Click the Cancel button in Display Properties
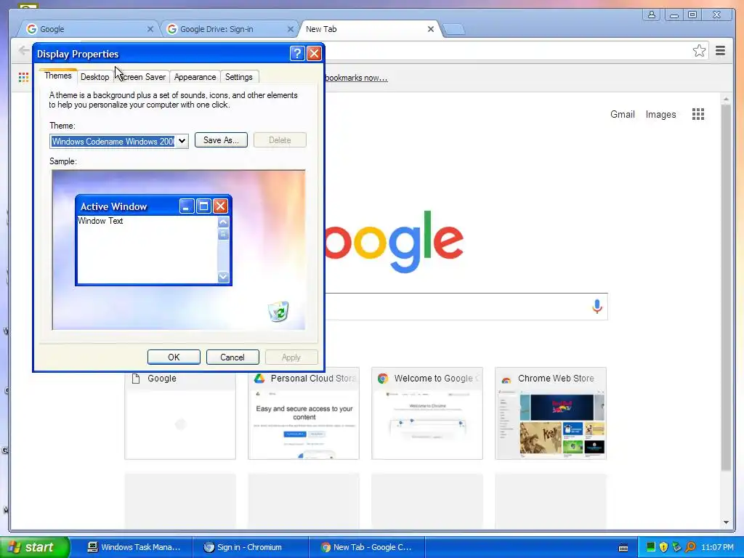The image size is (744, 558). (x=232, y=357)
